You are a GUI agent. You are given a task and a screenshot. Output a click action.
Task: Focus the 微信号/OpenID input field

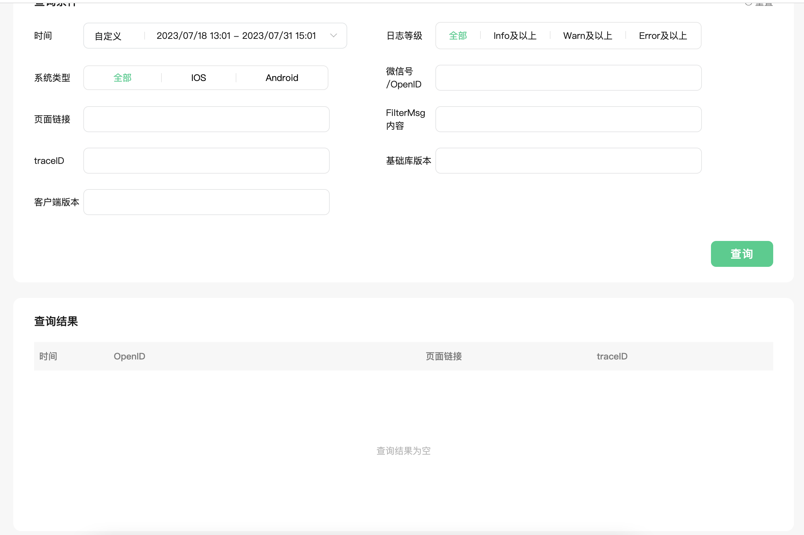click(568, 78)
